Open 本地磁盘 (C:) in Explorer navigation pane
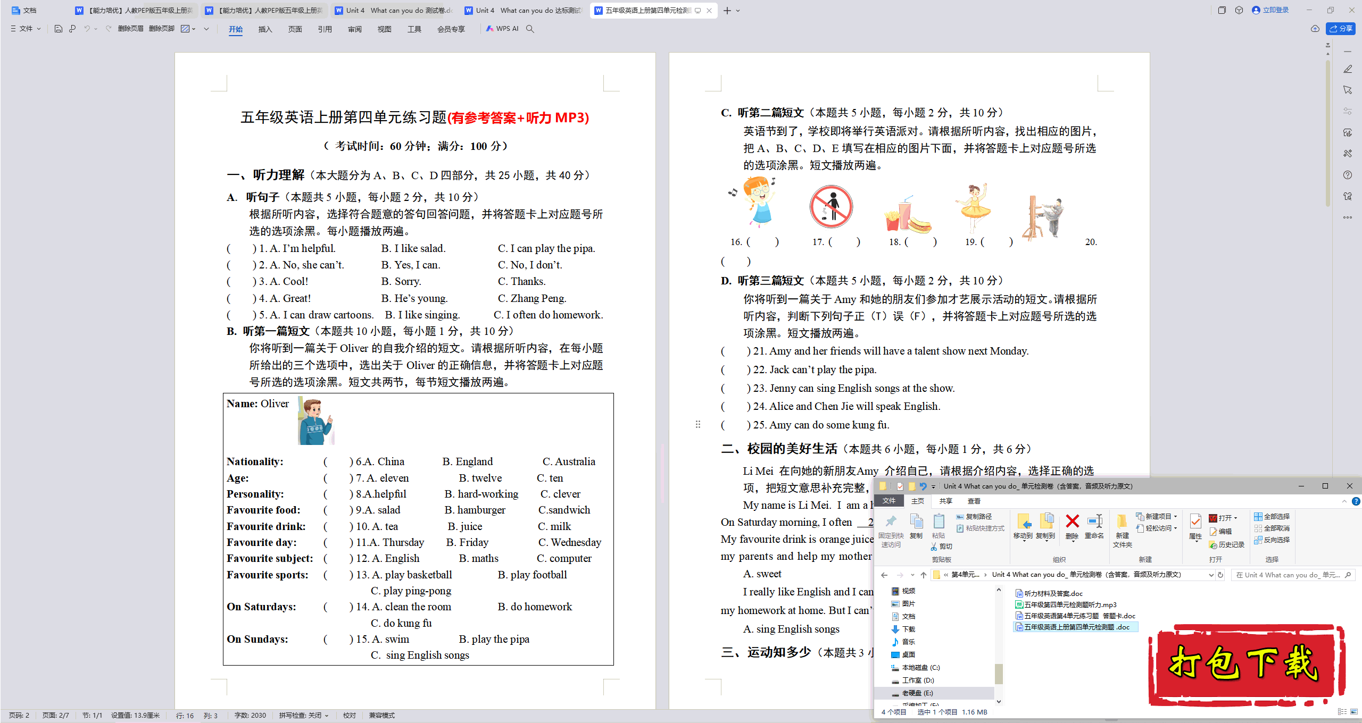 (915, 668)
